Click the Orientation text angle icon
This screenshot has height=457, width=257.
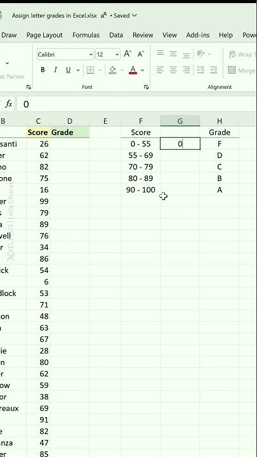(x=201, y=53)
